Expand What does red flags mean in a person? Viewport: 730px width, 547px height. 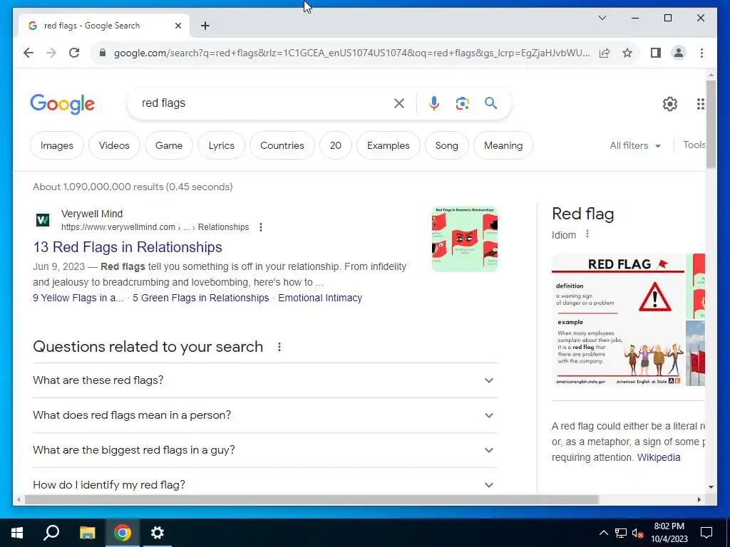point(265,415)
